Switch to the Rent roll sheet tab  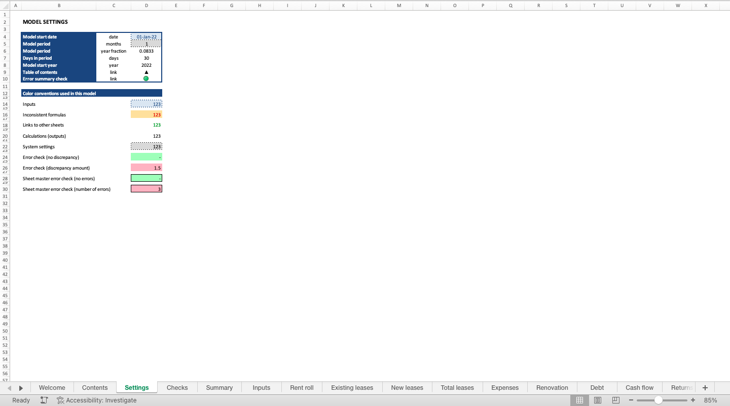(302, 388)
